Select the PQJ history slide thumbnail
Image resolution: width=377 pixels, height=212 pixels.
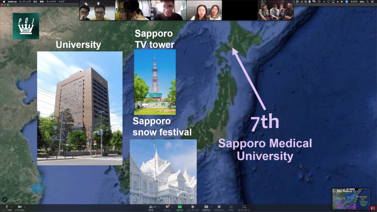[351, 199]
